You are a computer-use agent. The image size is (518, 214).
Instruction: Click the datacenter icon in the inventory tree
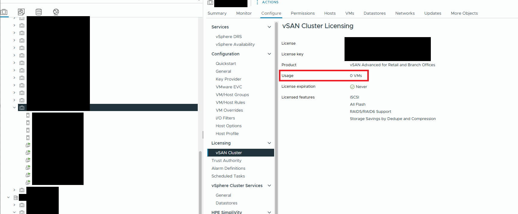[16, 198]
